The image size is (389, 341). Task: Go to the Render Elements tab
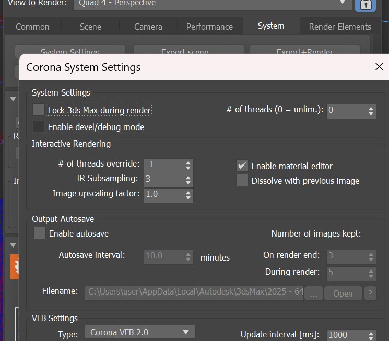(x=339, y=27)
